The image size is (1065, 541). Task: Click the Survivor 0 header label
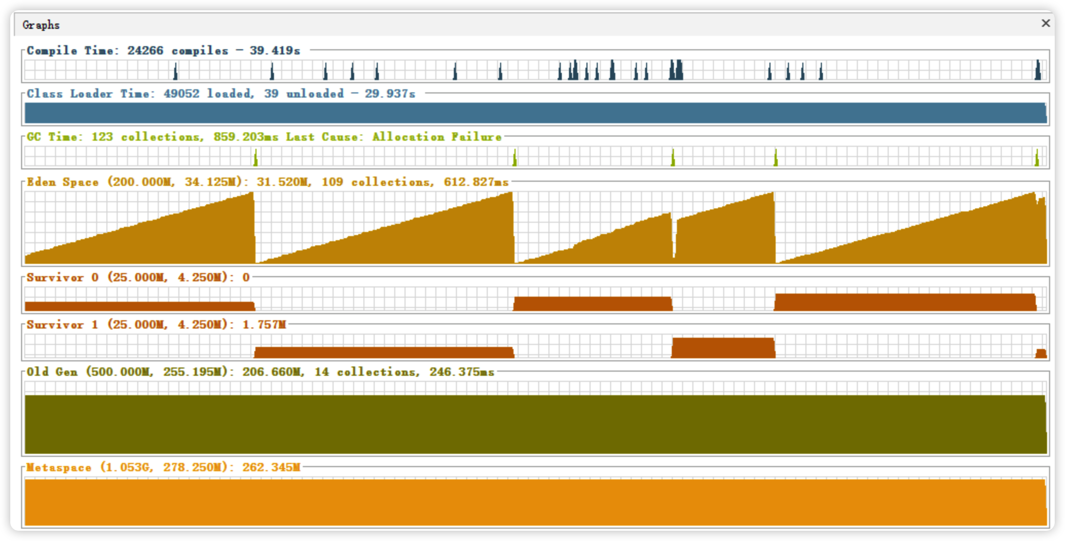pyautogui.click(x=138, y=277)
